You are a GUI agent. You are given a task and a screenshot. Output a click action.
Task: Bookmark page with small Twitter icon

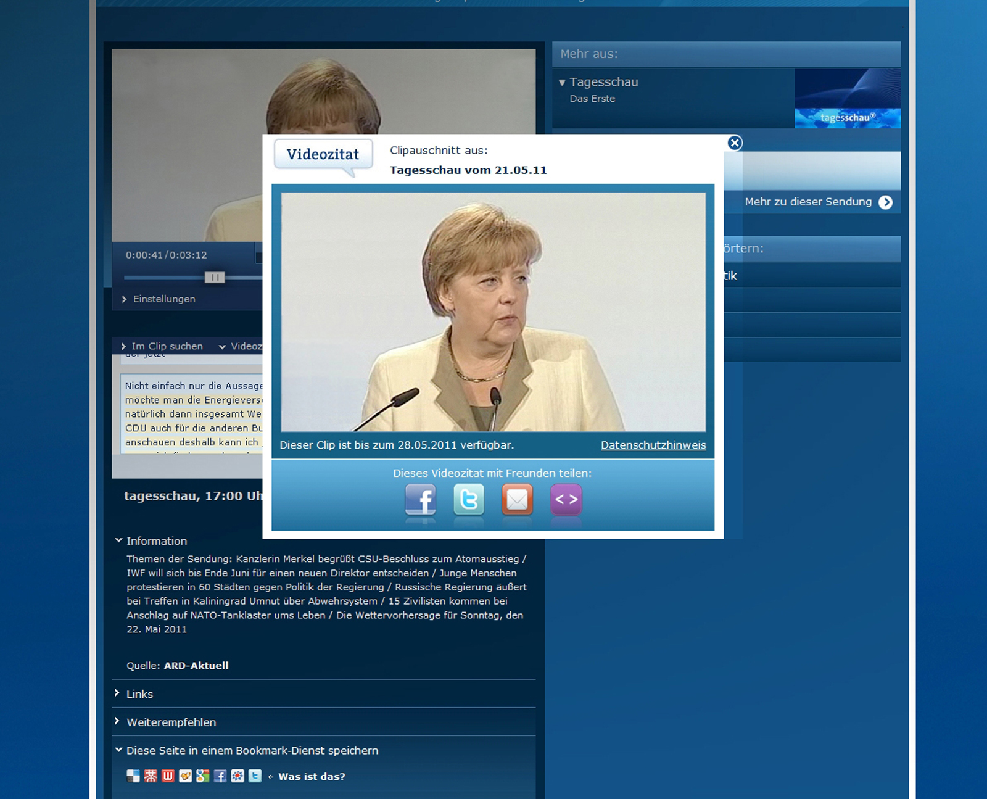coord(255,776)
